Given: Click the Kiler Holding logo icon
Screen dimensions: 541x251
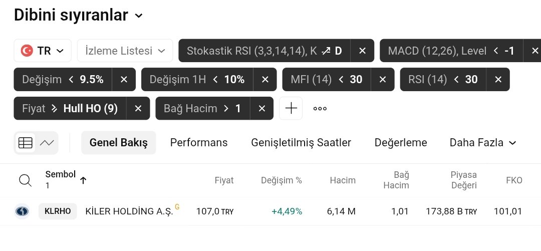Looking at the screenshot, I should tap(22, 211).
